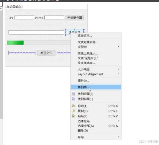
Task: Choose 删除(D) from context menu
Action: click(96, 131)
